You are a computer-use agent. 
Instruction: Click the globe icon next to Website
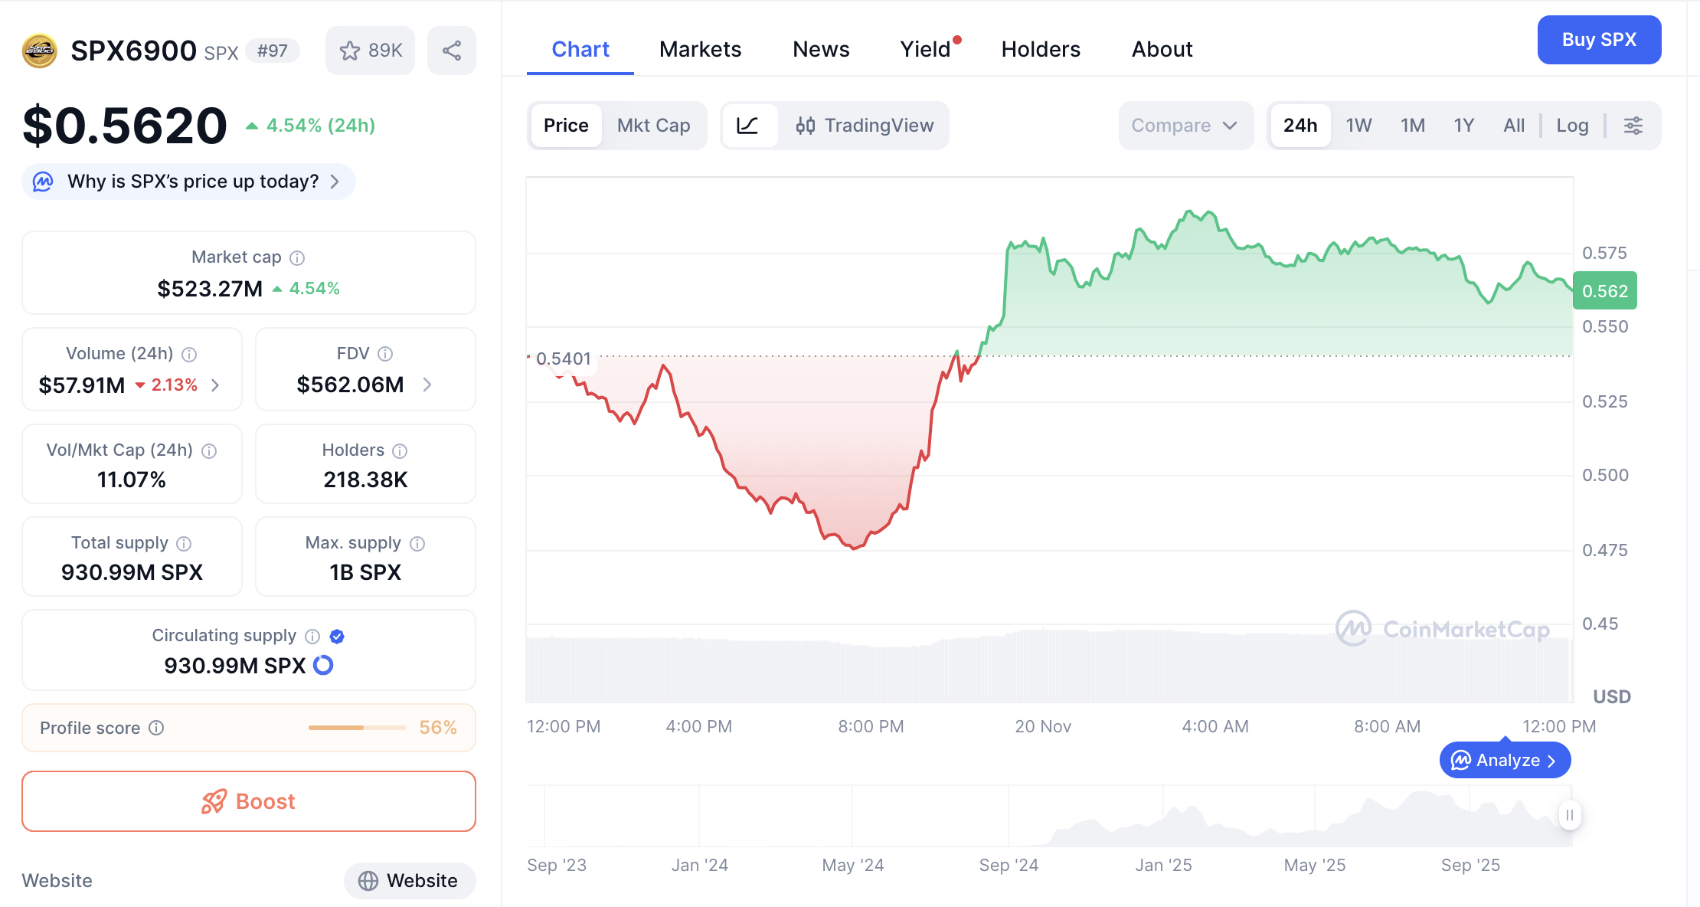tap(370, 880)
